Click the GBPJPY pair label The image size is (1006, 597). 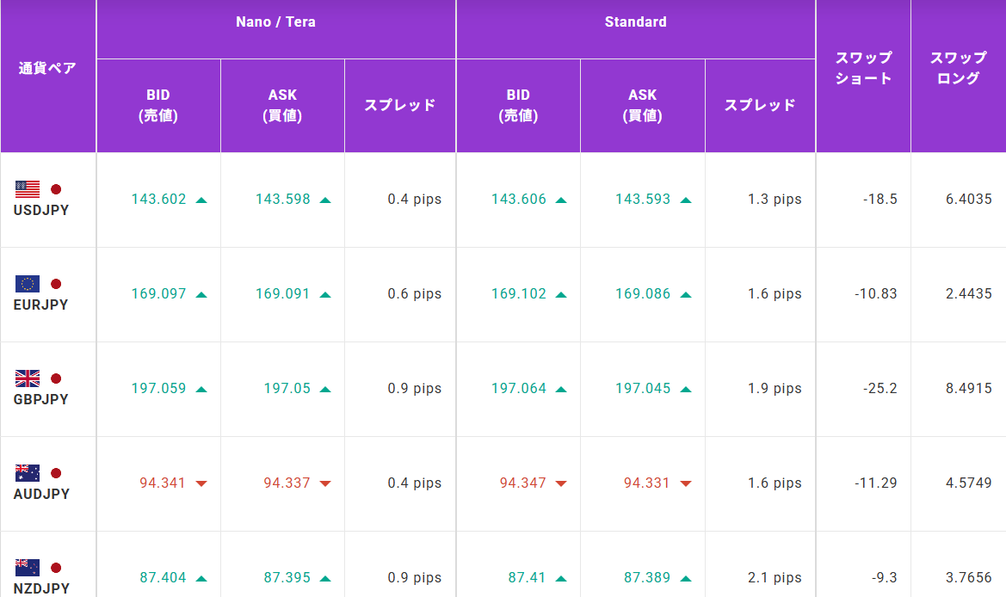[x=41, y=399]
